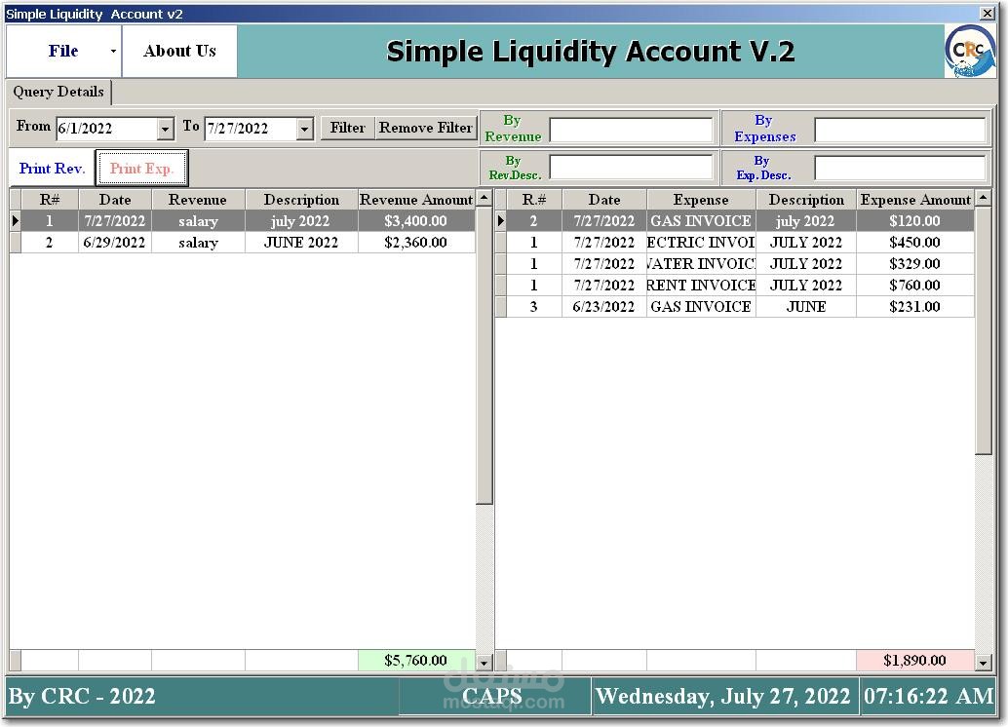1008x727 pixels.
Task: Click the About Us button
Action: (179, 50)
